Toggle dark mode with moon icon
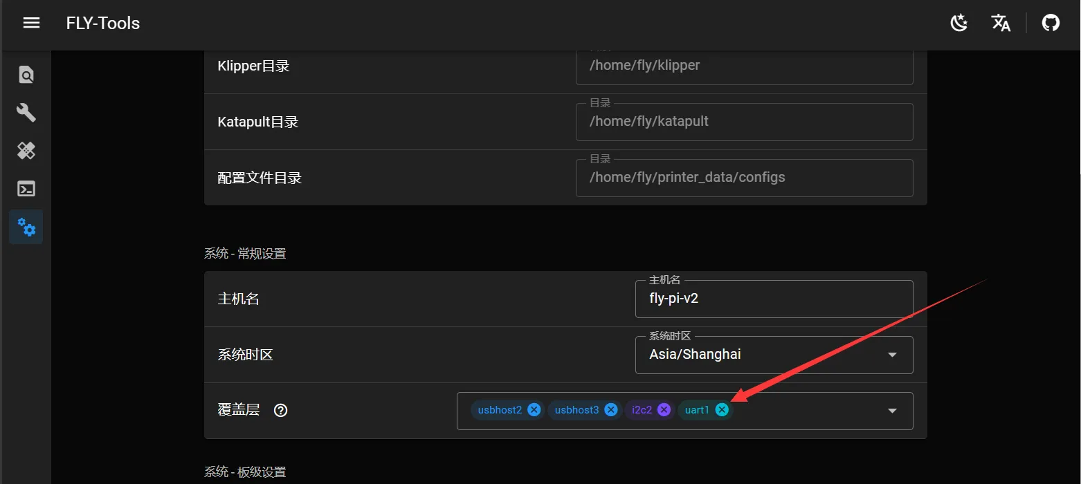 tap(959, 23)
